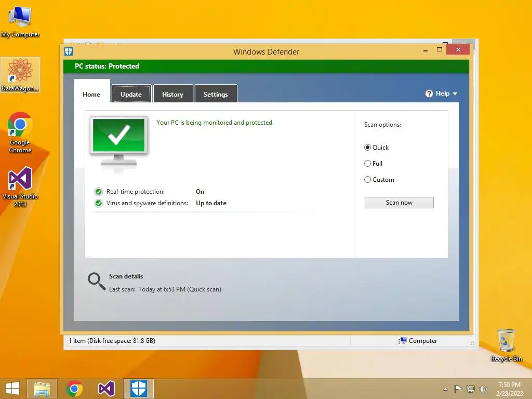Open Google Chrome desktop shortcut
This screenshot has height=399, width=532.
click(x=20, y=132)
